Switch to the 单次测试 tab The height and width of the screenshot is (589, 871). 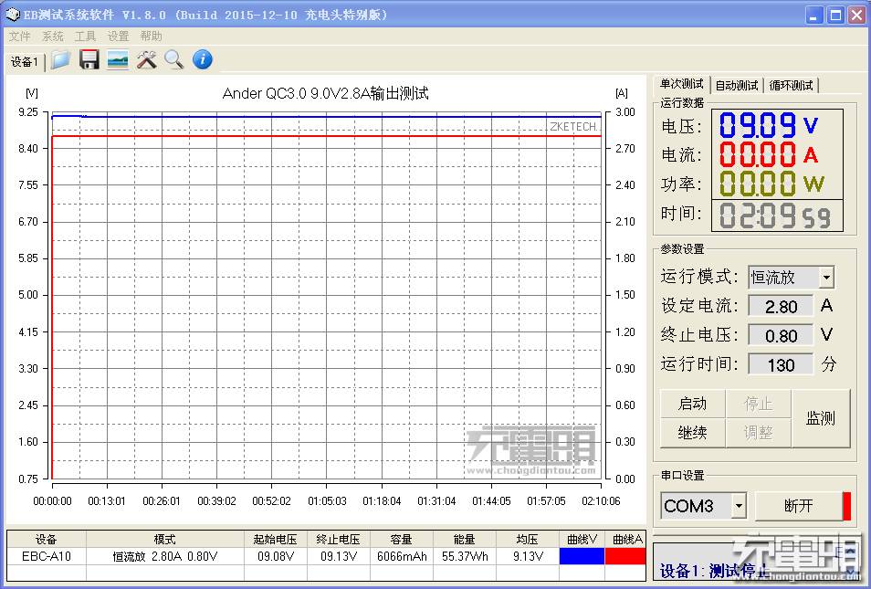pyautogui.click(x=682, y=84)
